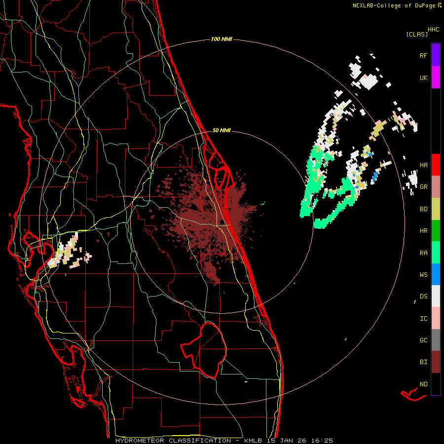444x444 pixels.
Task: Click the 100 NMI range ring label
Action: (222, 39)
